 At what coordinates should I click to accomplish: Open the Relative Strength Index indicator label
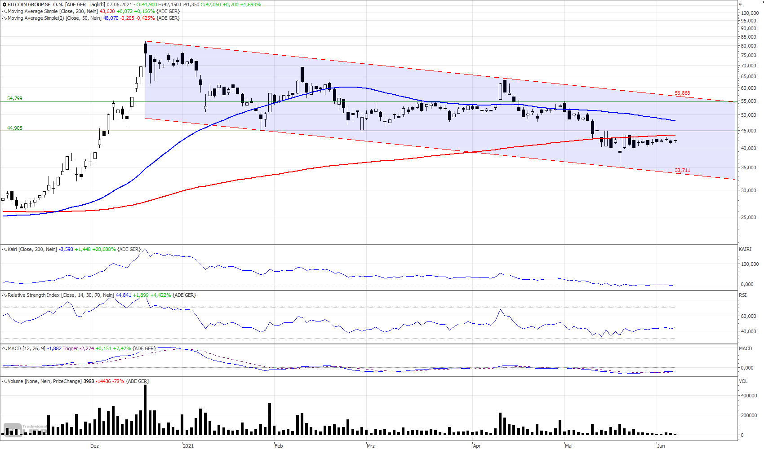pos(61,295)
